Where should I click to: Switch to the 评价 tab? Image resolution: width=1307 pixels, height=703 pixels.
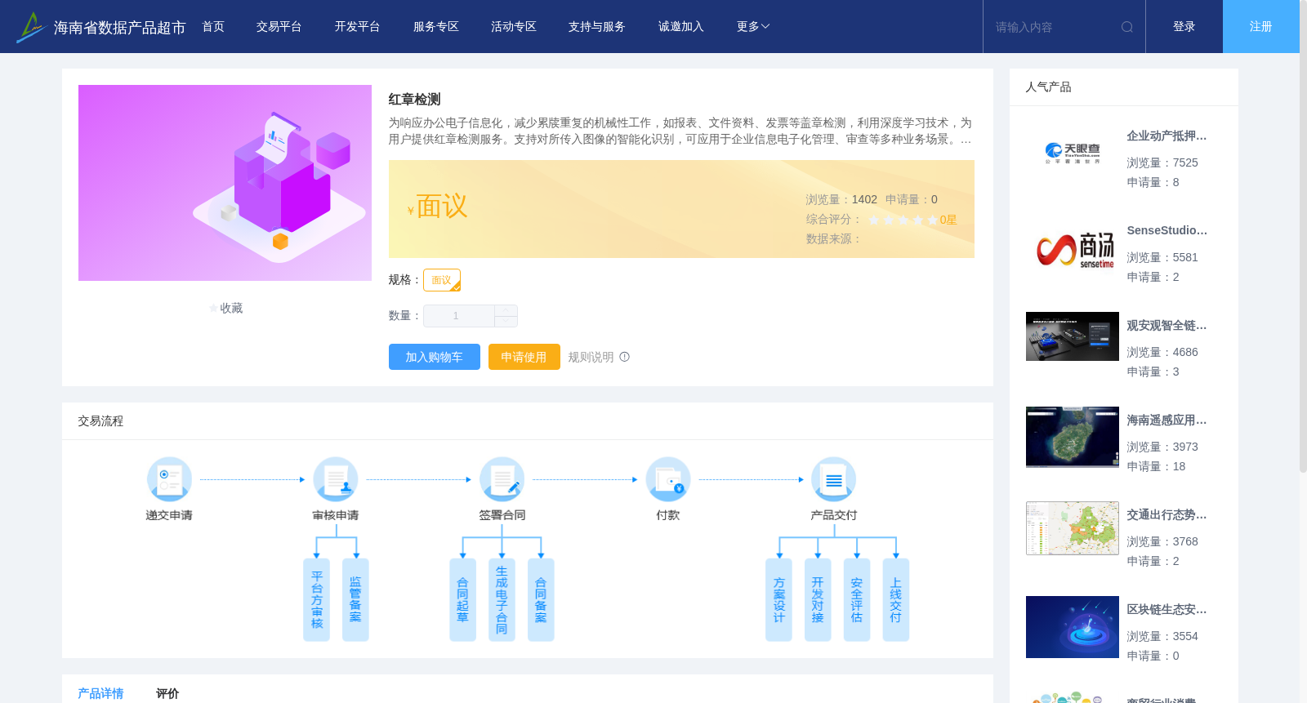tap(167, 693)
